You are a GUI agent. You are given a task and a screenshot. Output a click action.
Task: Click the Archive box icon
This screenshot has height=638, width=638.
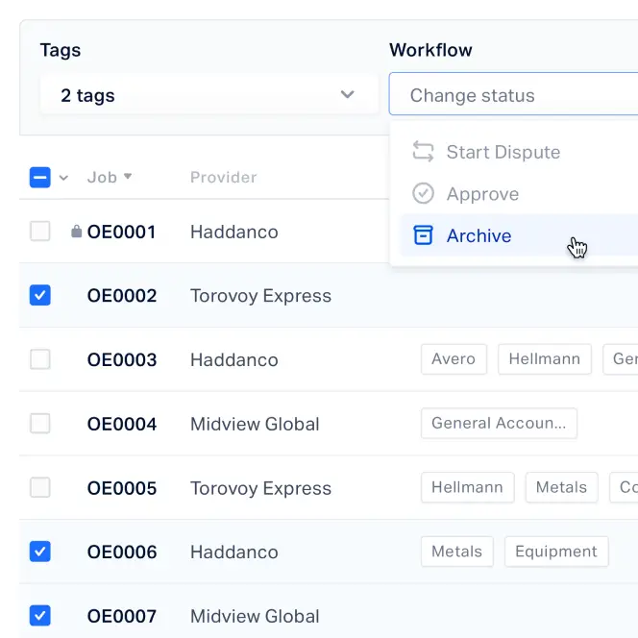click(x=423, y=235)
